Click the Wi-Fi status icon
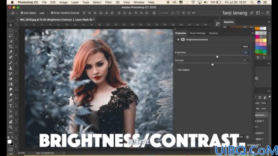This screenshot has width=278, height=156. (193, 2)
